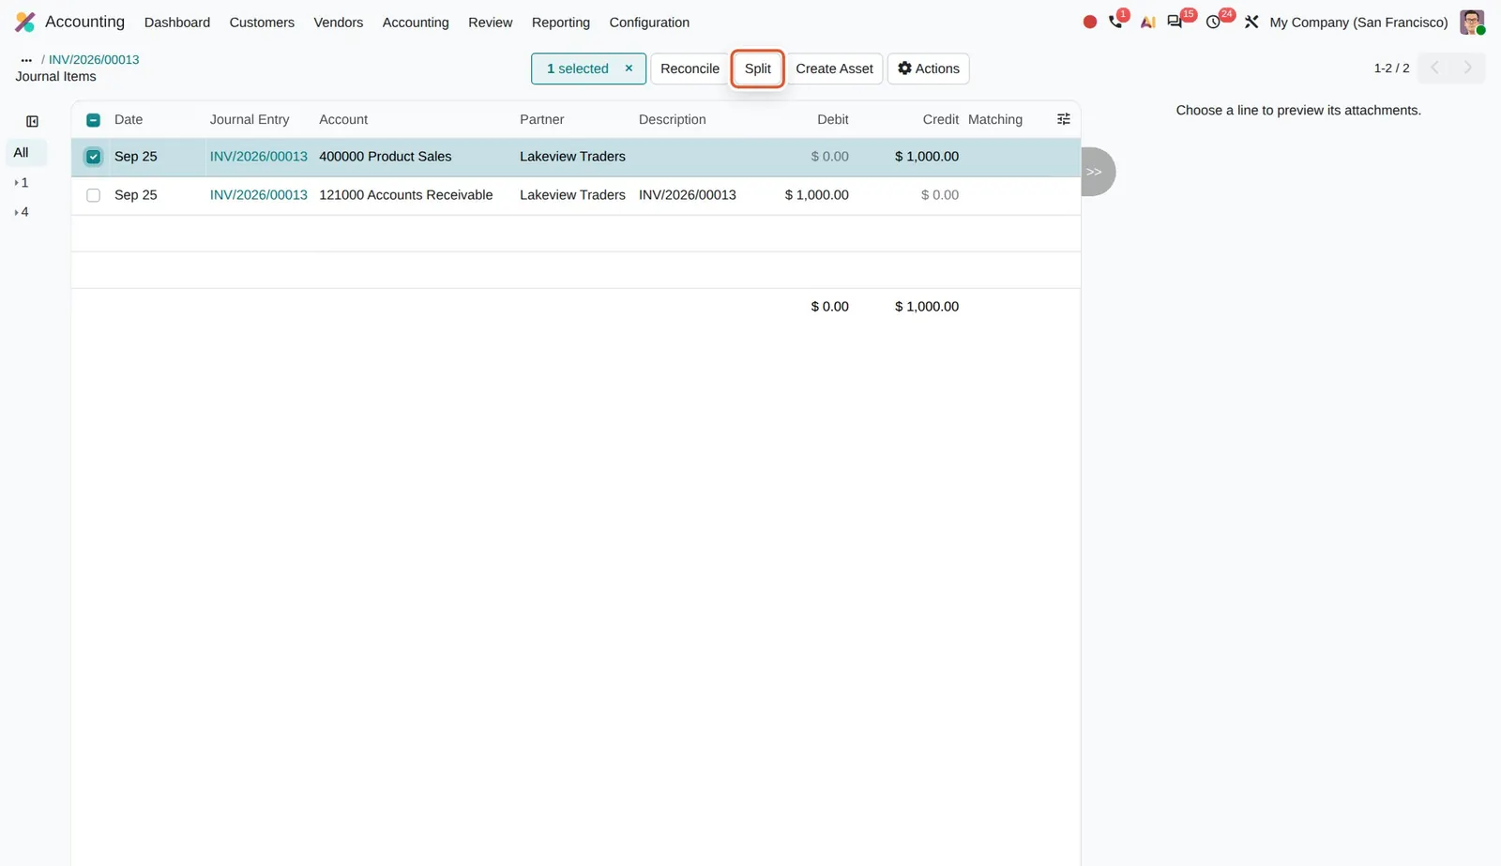Expand the breadcrumb ellipsis menu
The height and width of the screenshot is (866, 1501).
[x=26, y=60]
